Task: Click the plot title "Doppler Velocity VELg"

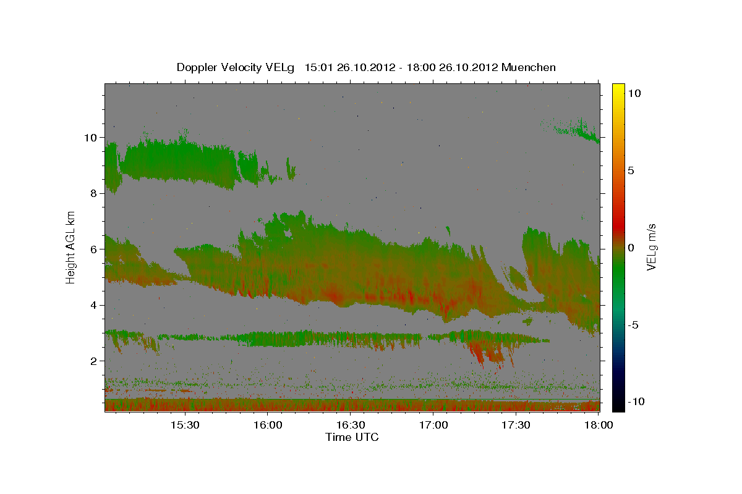Action: point(236,67)
